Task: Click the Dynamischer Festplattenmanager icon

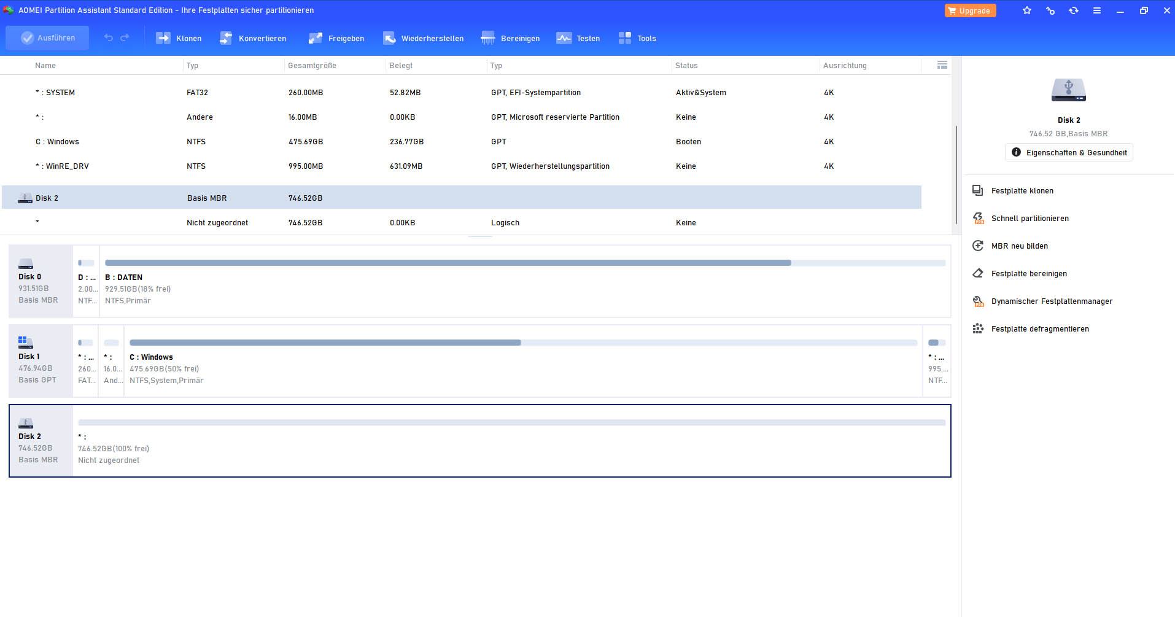Action: (978, 301)
